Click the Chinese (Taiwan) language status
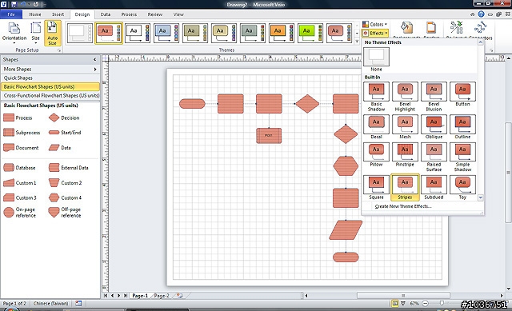This screenshot has height=311, width=512. coord(50,304)
